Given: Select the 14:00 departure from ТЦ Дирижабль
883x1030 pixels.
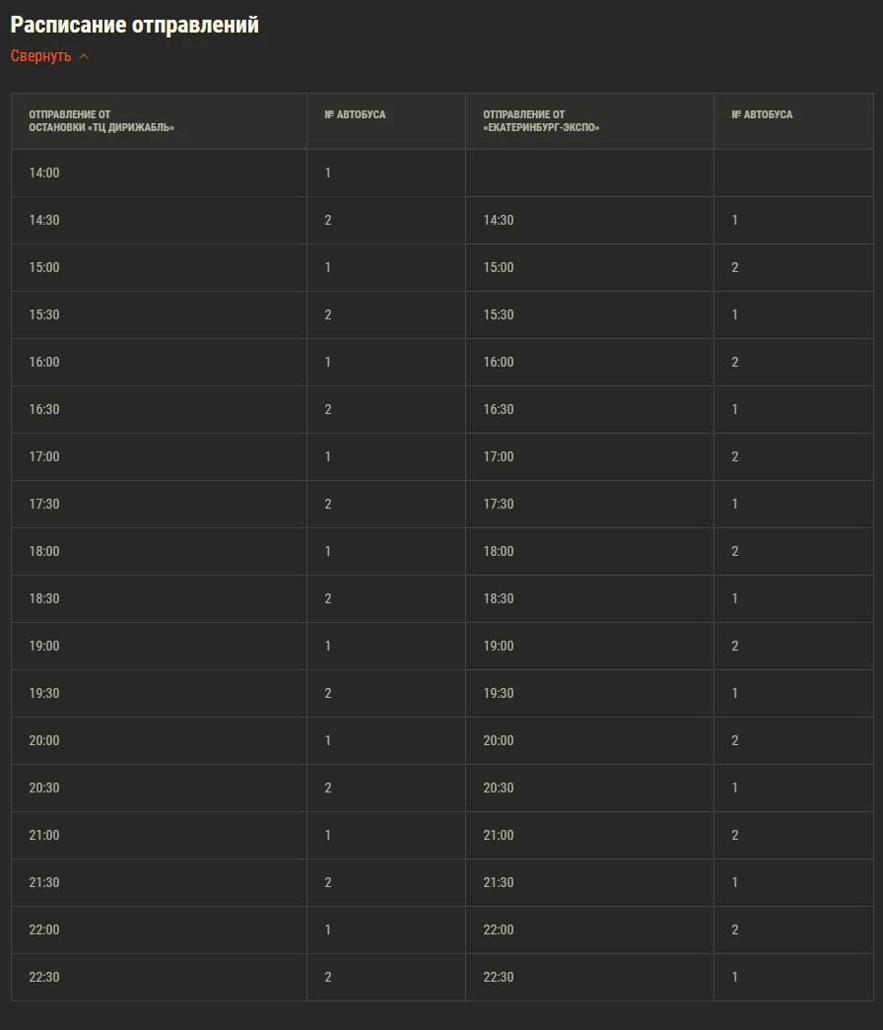Looking at the screenshot, I should (x=44, y=173).
